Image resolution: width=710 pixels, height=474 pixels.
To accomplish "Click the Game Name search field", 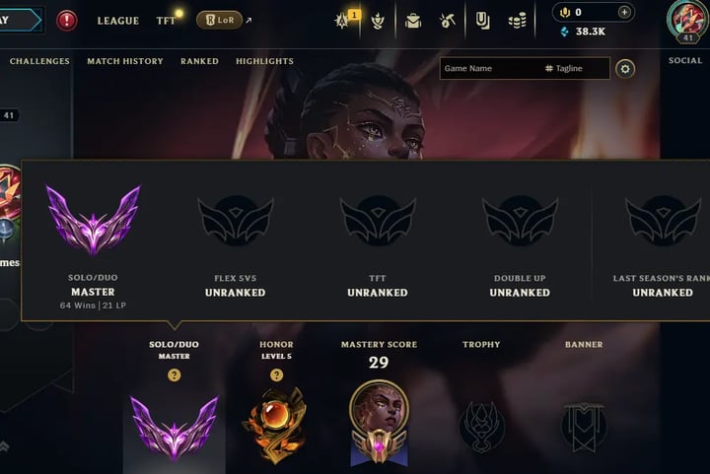I will (x=492, y=68).
